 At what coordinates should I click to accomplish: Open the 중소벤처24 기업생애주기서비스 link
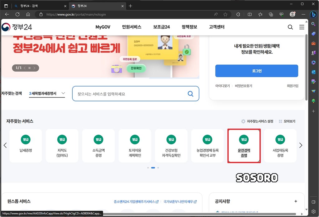(136, 201)
